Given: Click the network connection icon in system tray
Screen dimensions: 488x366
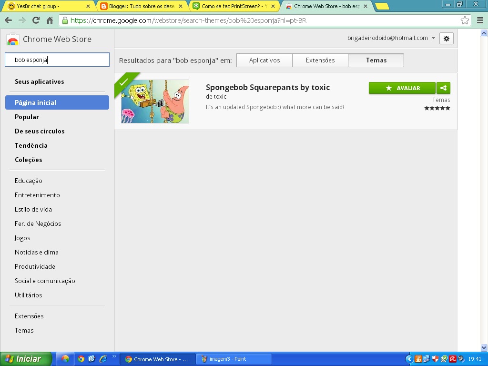Looking at the screenshot, I should pos(427,359).
